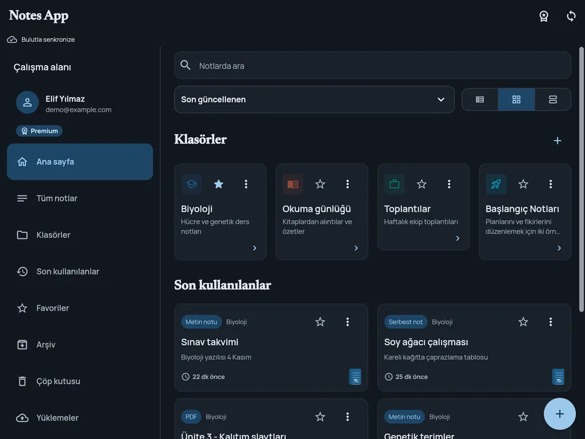Click the Notes App title
The width and height of the screenshot is (585, 439).
click(39, 16)
